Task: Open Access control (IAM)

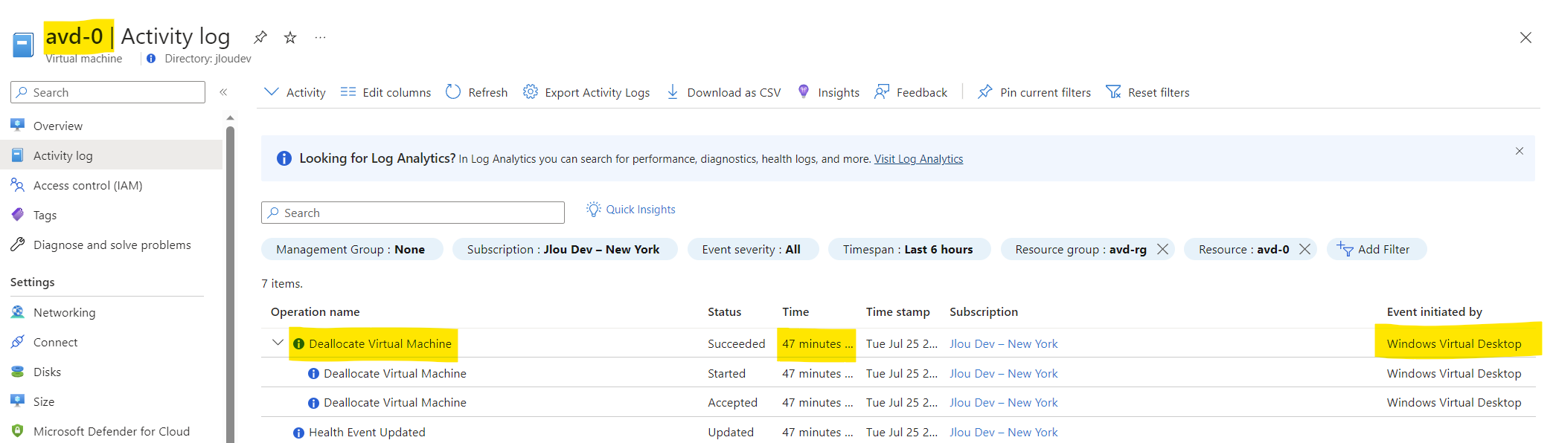Action: pyautogui.click(x=88, y=185)
